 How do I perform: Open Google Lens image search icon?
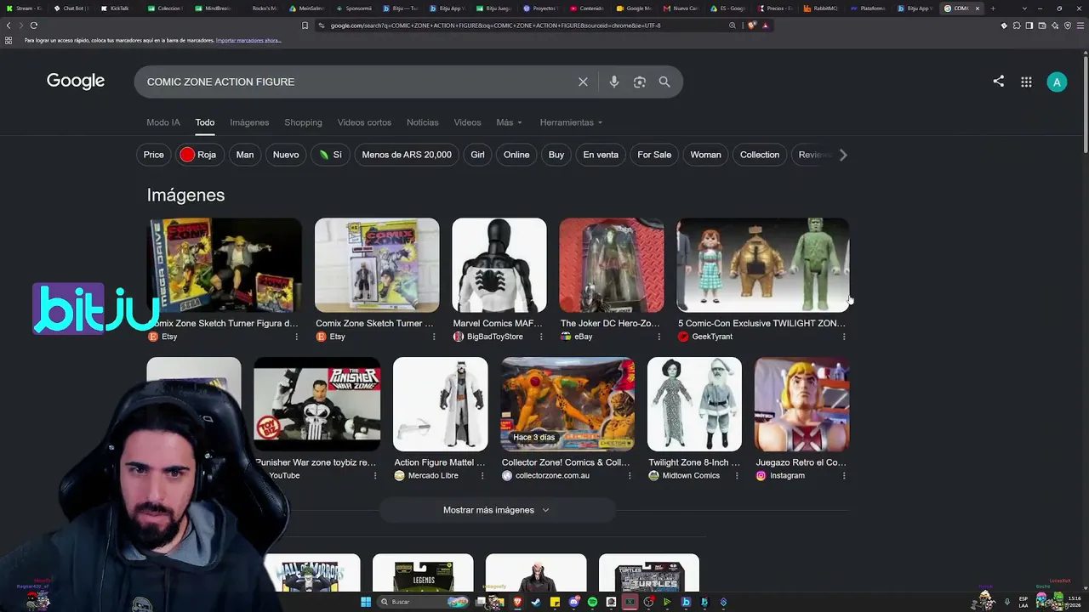tap(640, 82)
